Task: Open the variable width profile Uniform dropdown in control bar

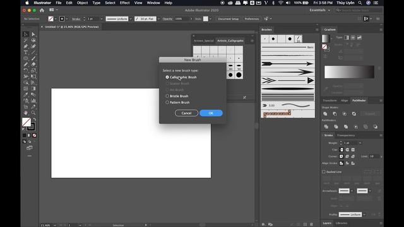Action: pyautogui.click(x=131, y=19)
